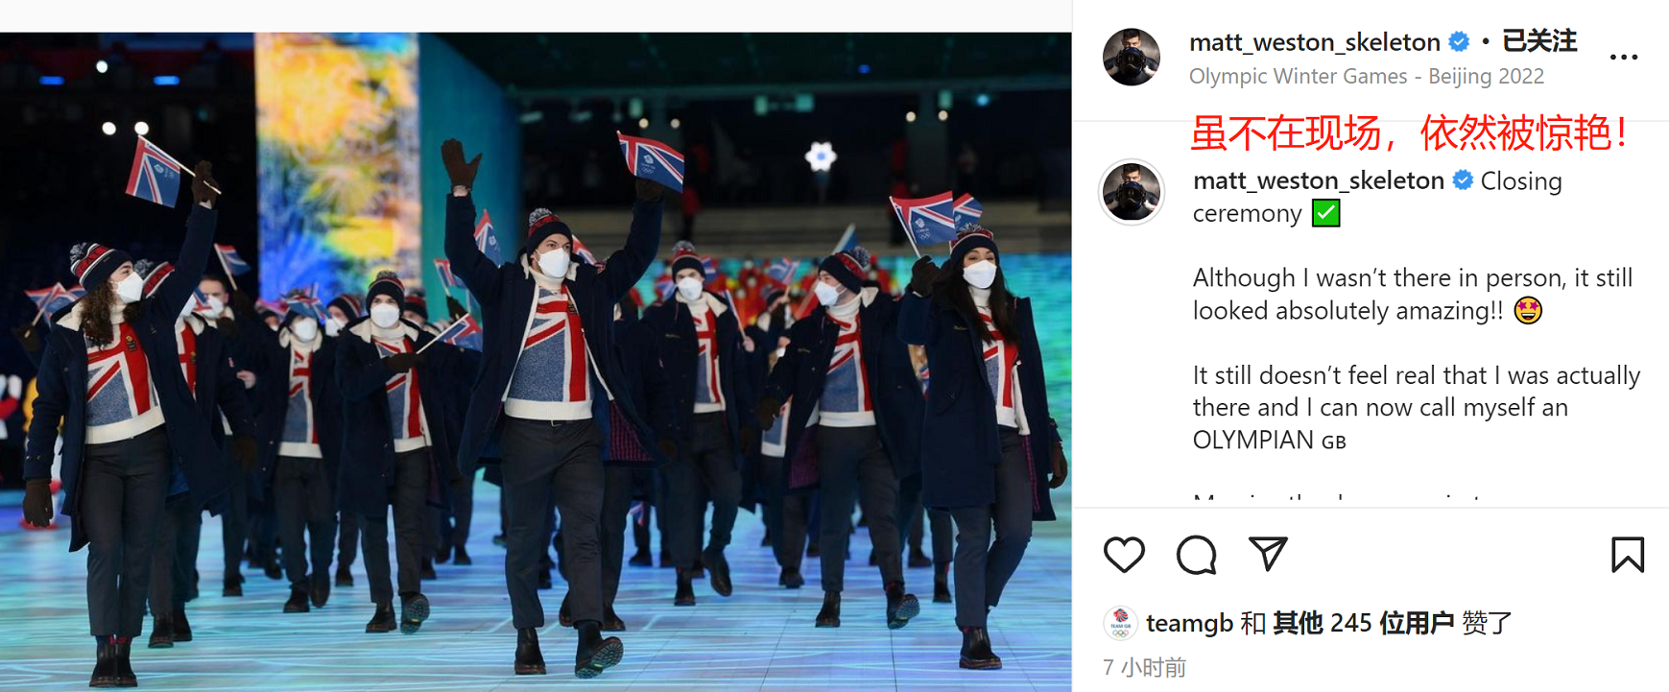The image size is (1669, 692).
Task: Click the teamgb liker avatar icon
Action: coord(1120,624)
